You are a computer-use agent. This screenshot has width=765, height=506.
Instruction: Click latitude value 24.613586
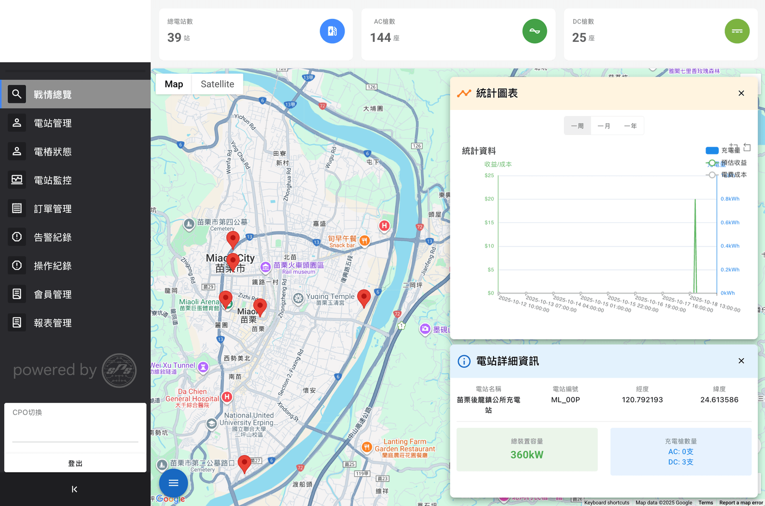pyautogui.click(x=719, y=400)
